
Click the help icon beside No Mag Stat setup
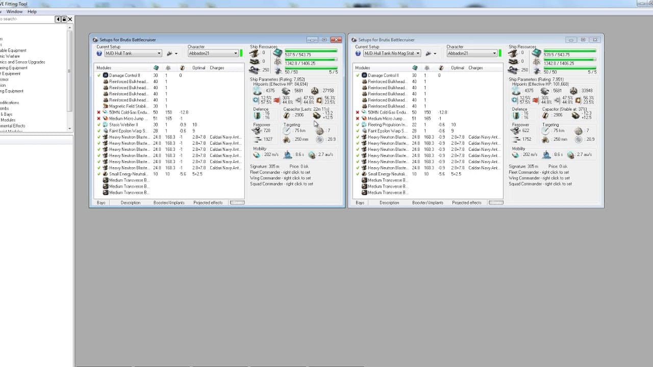pyautogui.click(x=358, y=53)
